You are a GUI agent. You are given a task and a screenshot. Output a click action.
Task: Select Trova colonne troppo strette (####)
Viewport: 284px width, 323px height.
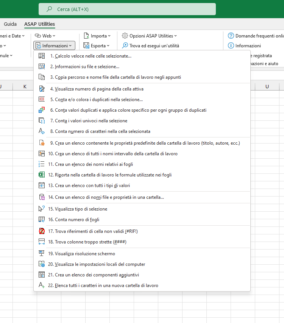click(142, 242)
